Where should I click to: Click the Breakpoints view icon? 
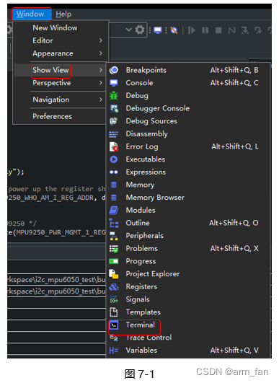point(114,71)
